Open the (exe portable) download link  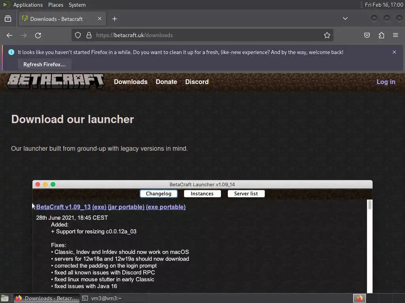tap(166, 207)
